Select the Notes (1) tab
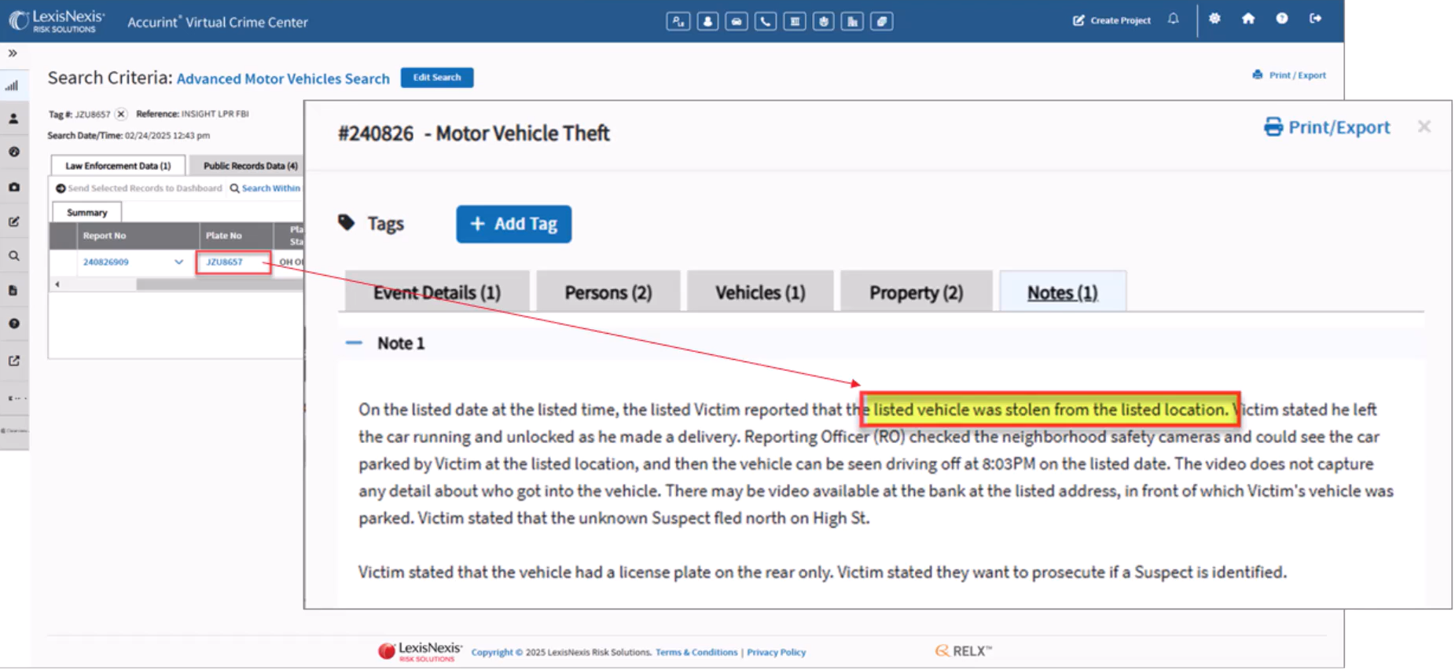This screenshot has height=670, width=1455. [1062, 292]
